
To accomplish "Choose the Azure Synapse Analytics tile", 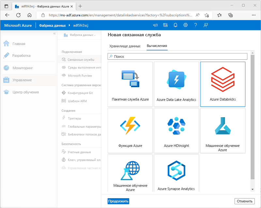I will click(177, 173).
